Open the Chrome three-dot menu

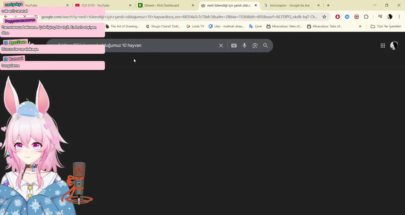pyautogui.click(x=399, y=17)
